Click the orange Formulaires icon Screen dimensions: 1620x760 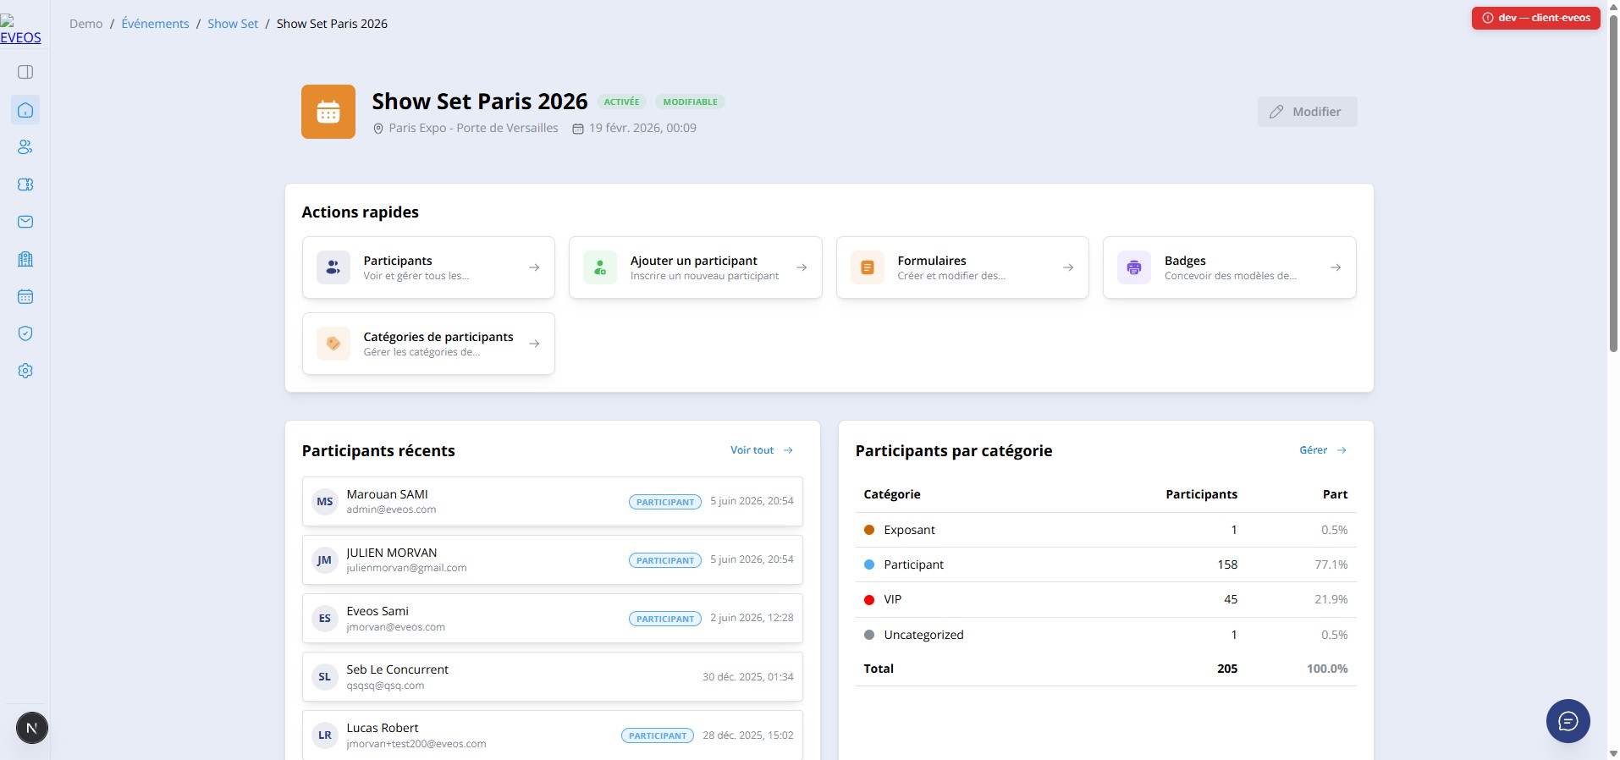(x=868, y=267)
